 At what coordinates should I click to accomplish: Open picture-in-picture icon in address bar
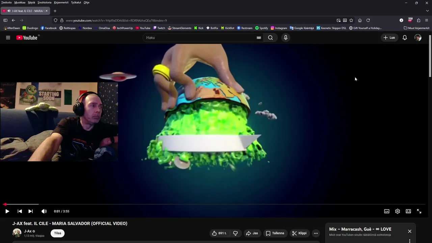(339, 20)
